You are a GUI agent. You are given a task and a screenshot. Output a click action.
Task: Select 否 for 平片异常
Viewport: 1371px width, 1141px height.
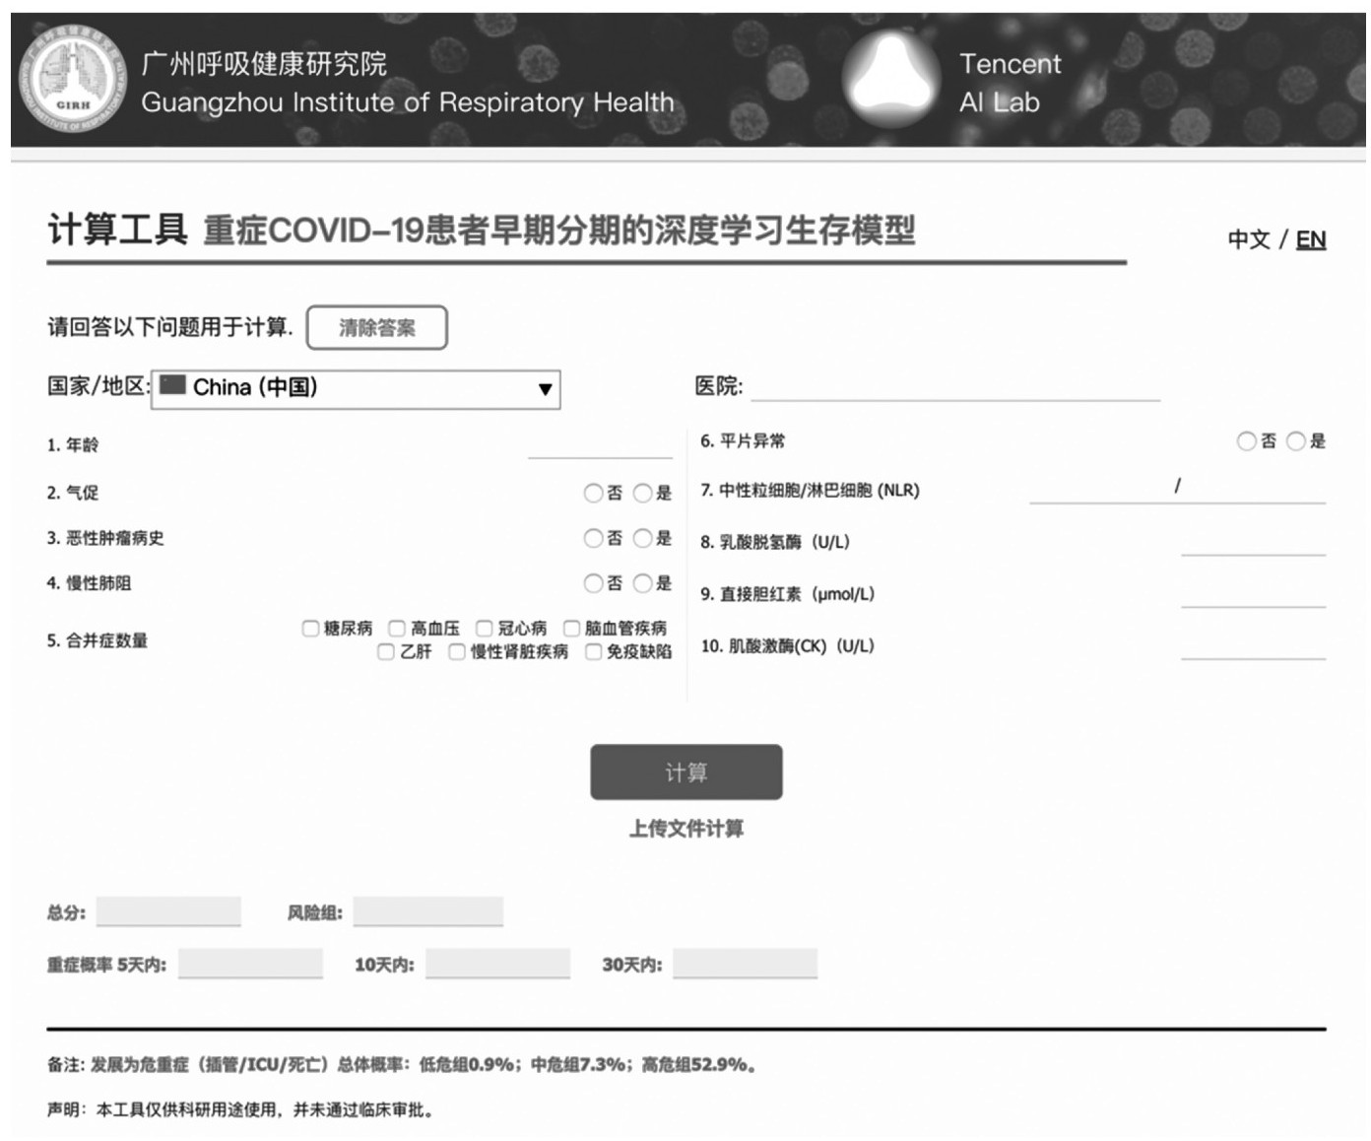[1247, 441]
